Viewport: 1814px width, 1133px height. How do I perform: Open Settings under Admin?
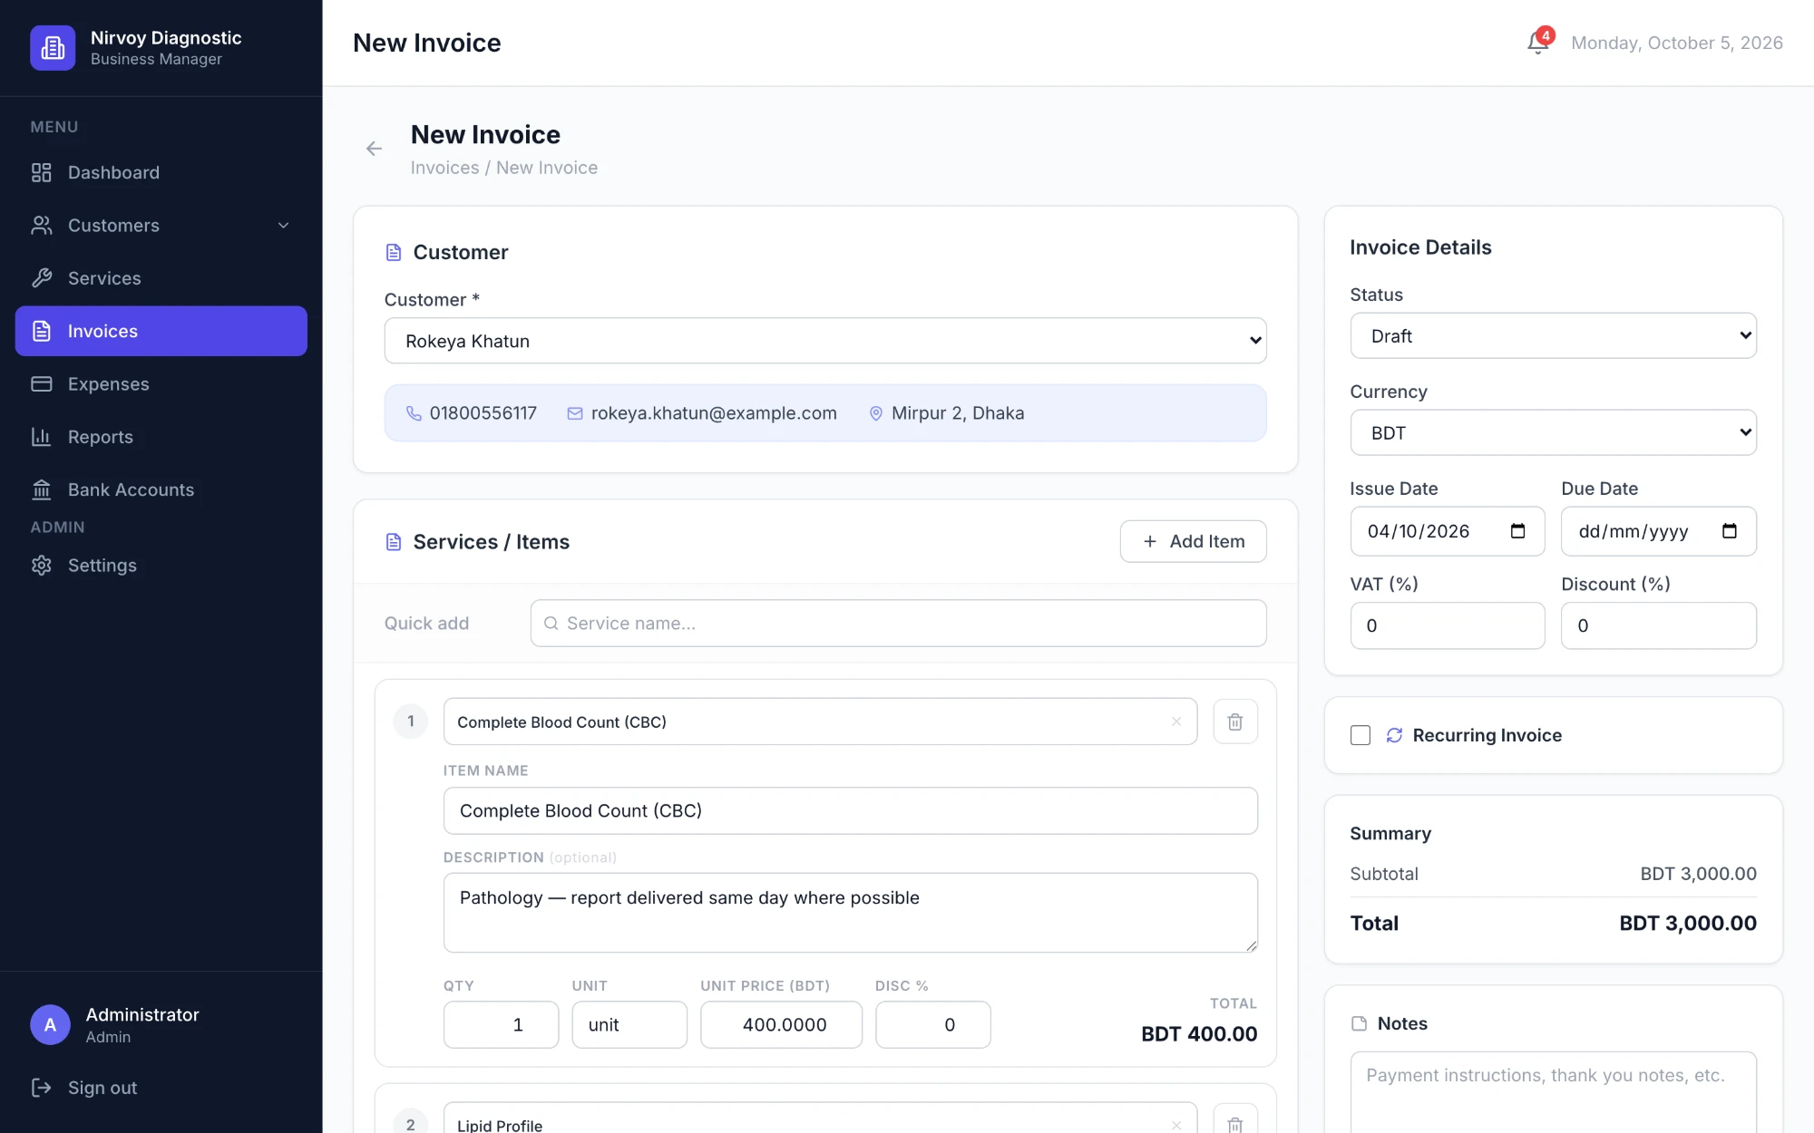[x=161, y=566]
